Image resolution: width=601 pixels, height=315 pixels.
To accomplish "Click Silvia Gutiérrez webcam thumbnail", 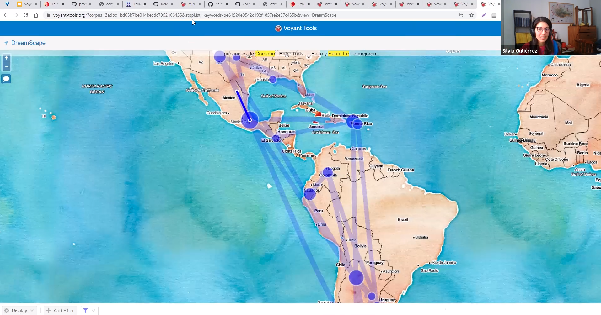I will 551,28.
